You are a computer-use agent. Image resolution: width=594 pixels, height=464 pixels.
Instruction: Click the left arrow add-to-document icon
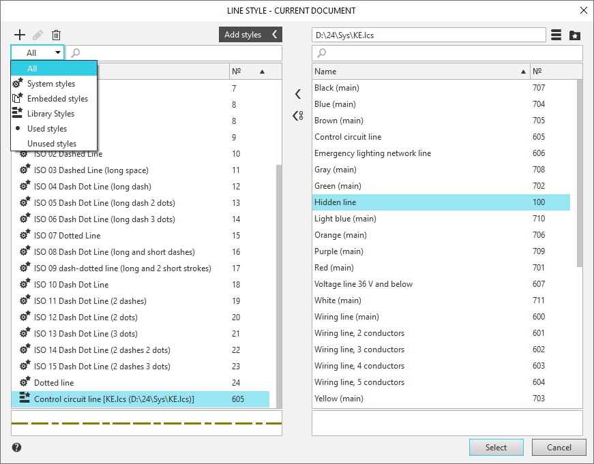pyautogui.click(x=297, y=94)
